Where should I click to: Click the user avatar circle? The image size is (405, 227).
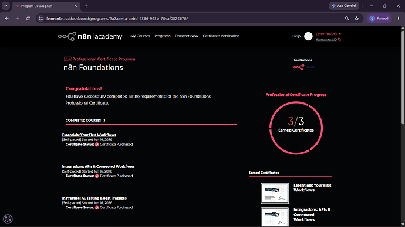308,36
